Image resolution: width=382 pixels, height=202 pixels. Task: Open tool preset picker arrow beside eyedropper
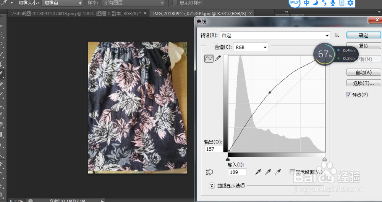point(11,3)
